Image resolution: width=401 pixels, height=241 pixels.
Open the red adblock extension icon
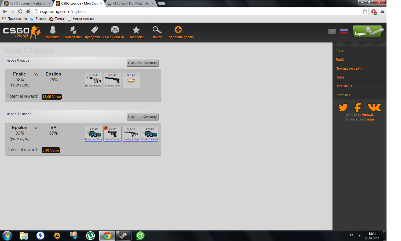pos(374,12)
